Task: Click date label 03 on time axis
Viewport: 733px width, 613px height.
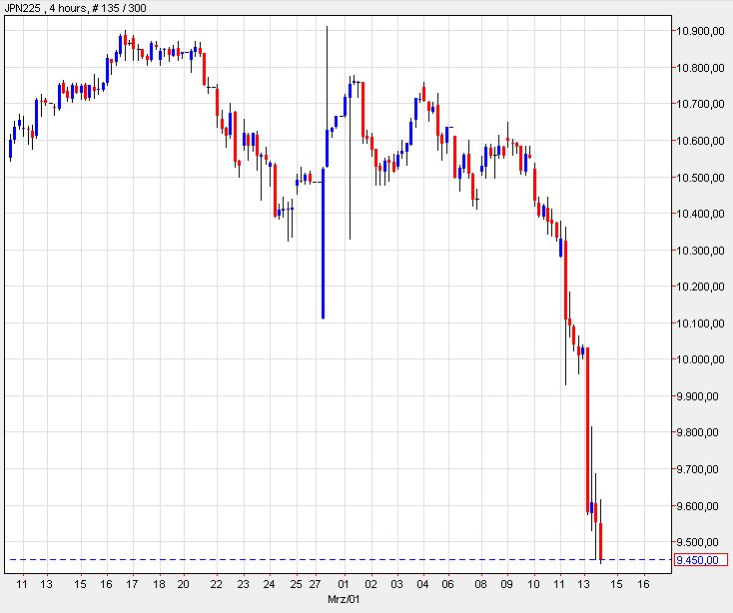Action: (x=396, y=584)
